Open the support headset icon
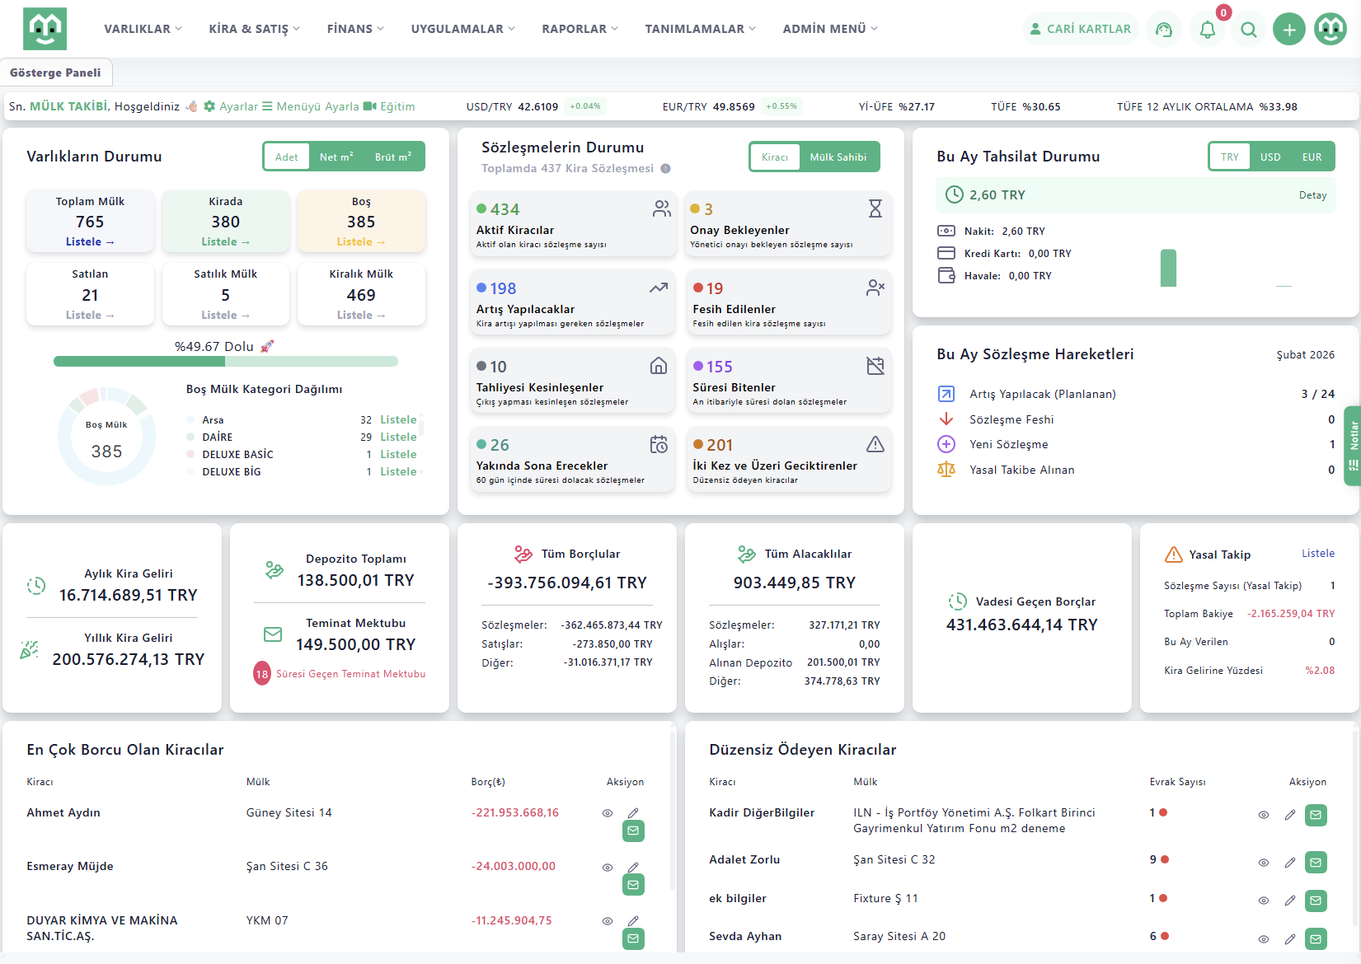The height and width of the screenshot is (964, 1361). 1164,30
